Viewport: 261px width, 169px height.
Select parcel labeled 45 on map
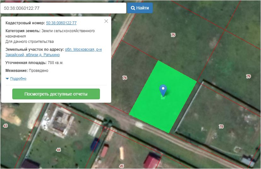121,166
